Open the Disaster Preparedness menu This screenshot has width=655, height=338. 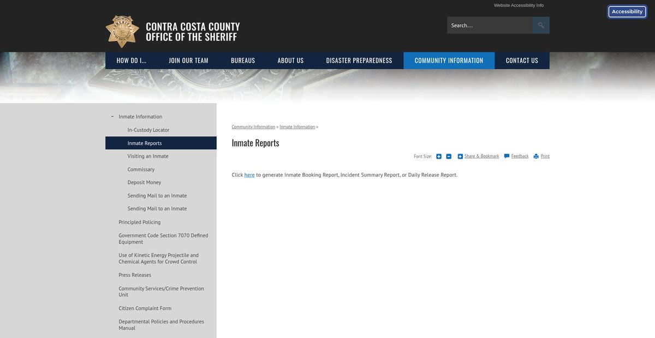(359, 61)
